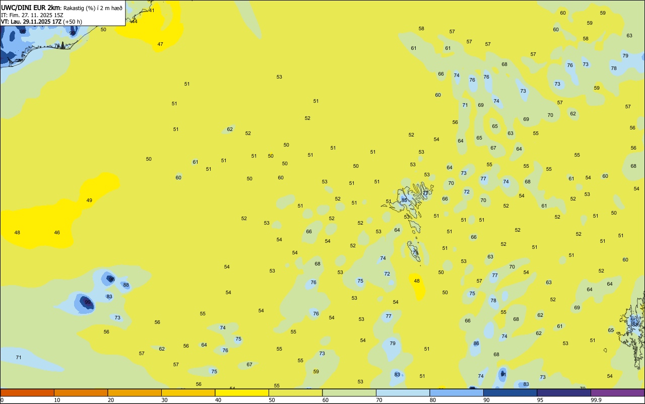The height and width of the screenshot is (404, 645).
Task: Click the legend tick label "99.9"
Action: point(596,400)
